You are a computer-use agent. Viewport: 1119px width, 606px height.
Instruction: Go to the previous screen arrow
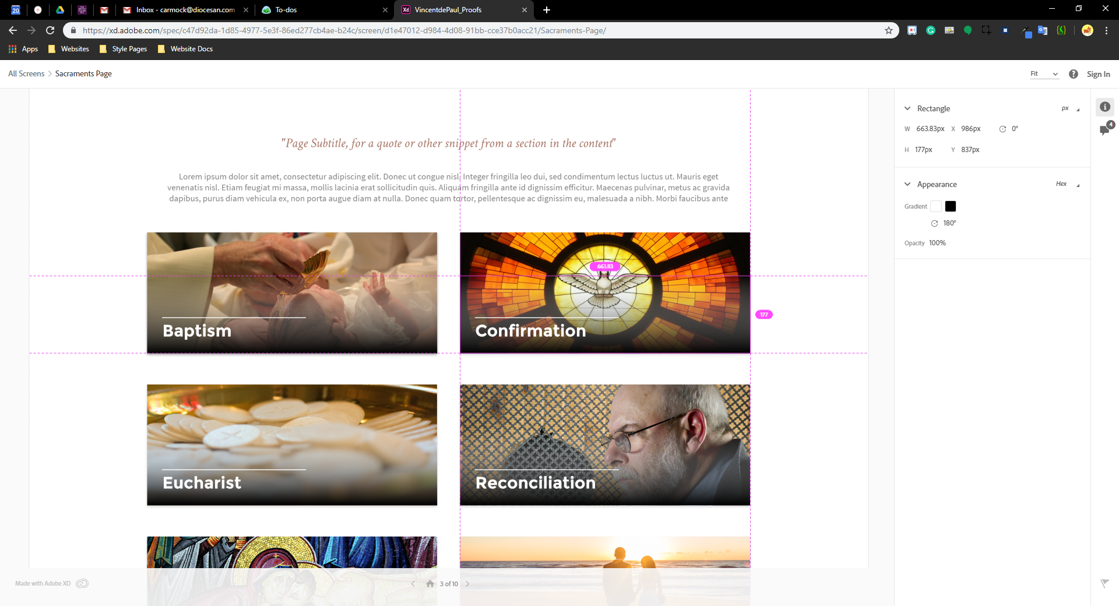413,584
